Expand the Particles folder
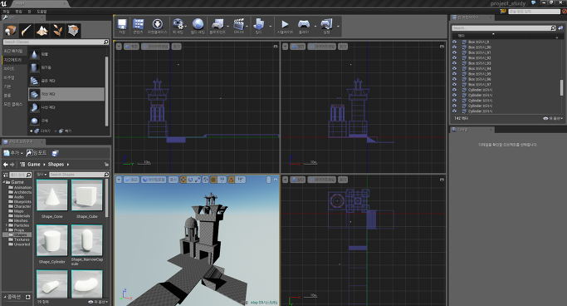This screenshot has height=306, width=567. 7,225
